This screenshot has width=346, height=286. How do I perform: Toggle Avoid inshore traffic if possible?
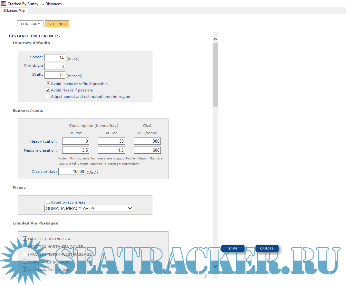[x=48, y=83]
